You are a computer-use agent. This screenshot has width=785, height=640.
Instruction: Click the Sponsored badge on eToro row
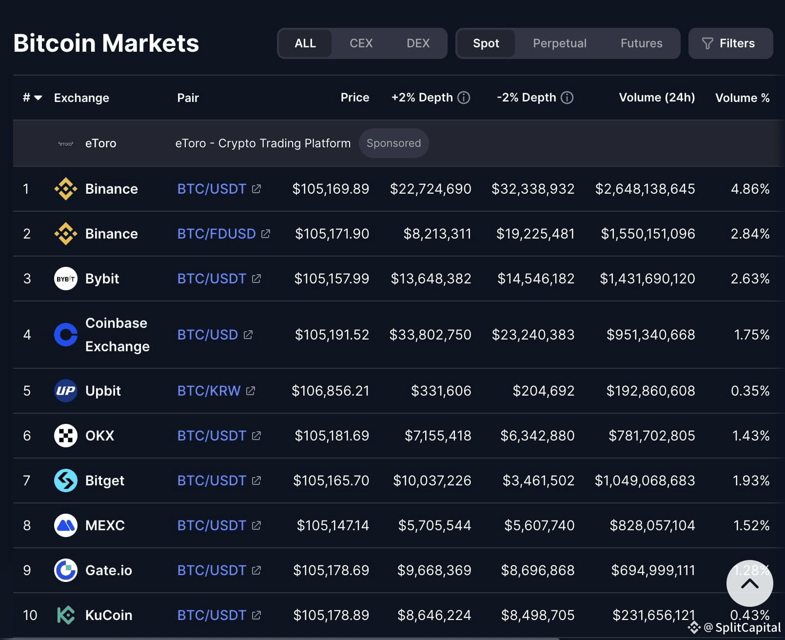coord(393,143)
